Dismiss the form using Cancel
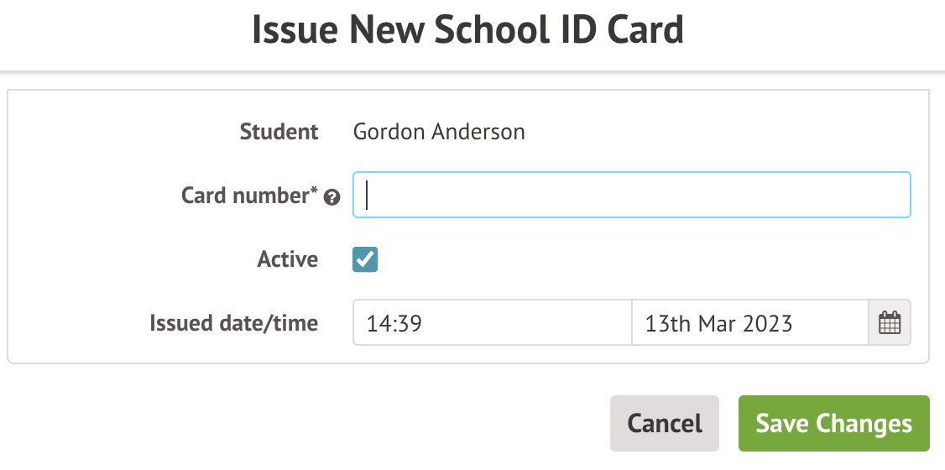This screenshot has width=945, height=470. 665,423
